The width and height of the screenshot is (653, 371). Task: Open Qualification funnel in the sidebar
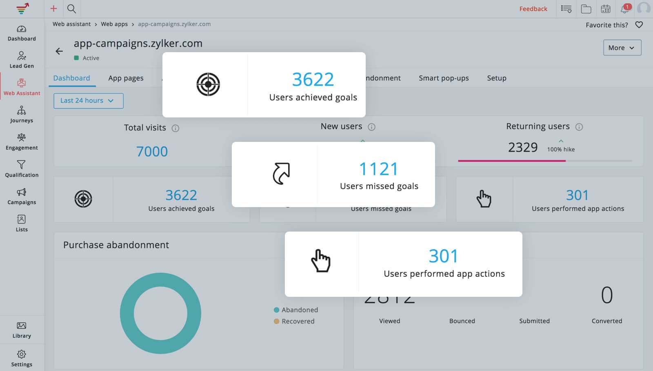(22, 169)
